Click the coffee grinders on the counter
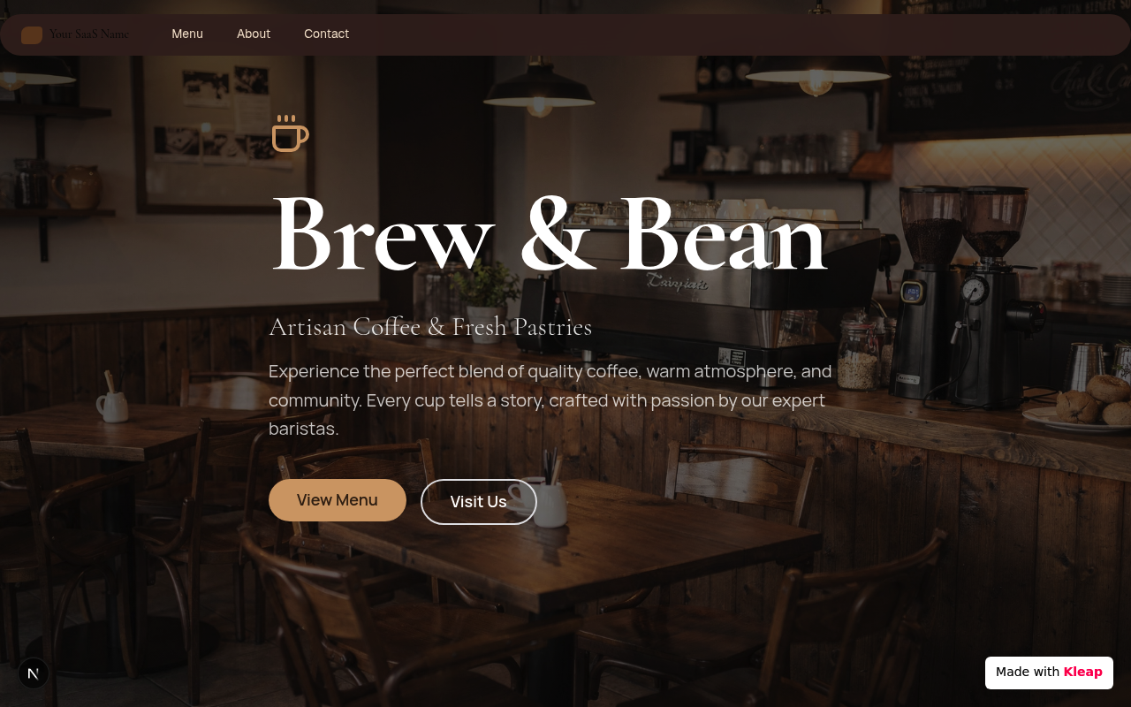The width and height of the screenshot is (1131, 707). tap(963, 292)
